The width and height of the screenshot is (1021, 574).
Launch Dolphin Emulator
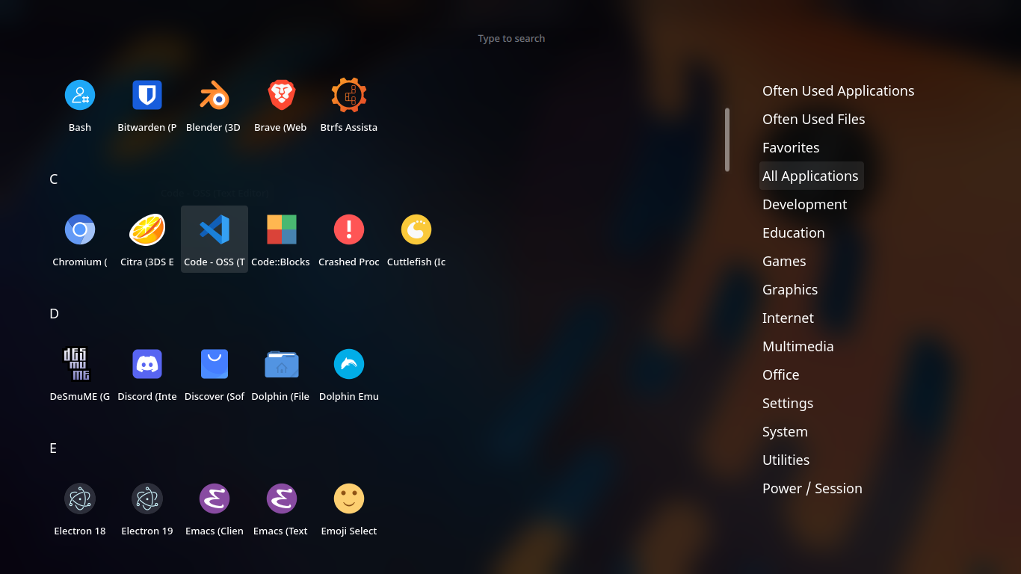[349, 374]
